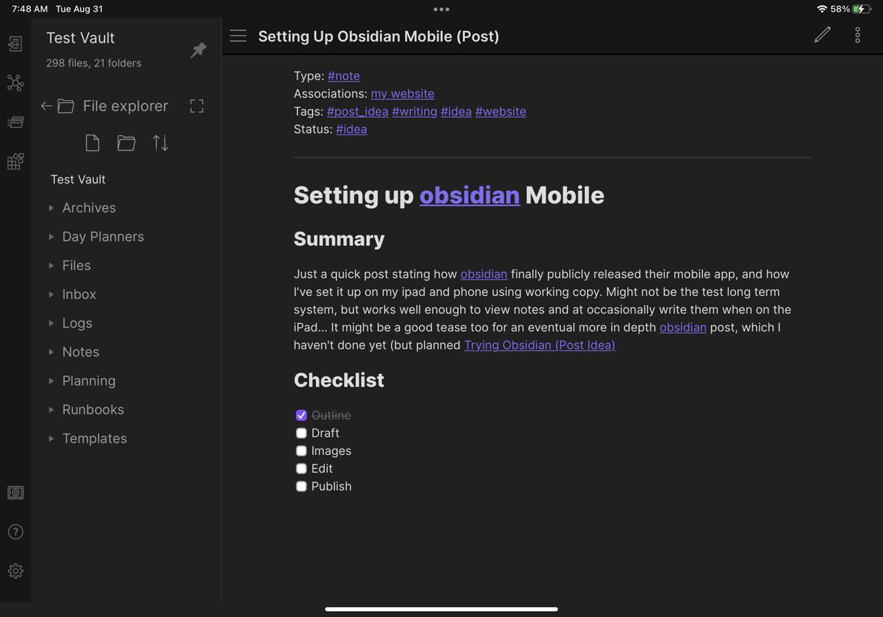This screenshot has height=617, width=883.
Task: Open settings gear icon
Action: (15, 571)
